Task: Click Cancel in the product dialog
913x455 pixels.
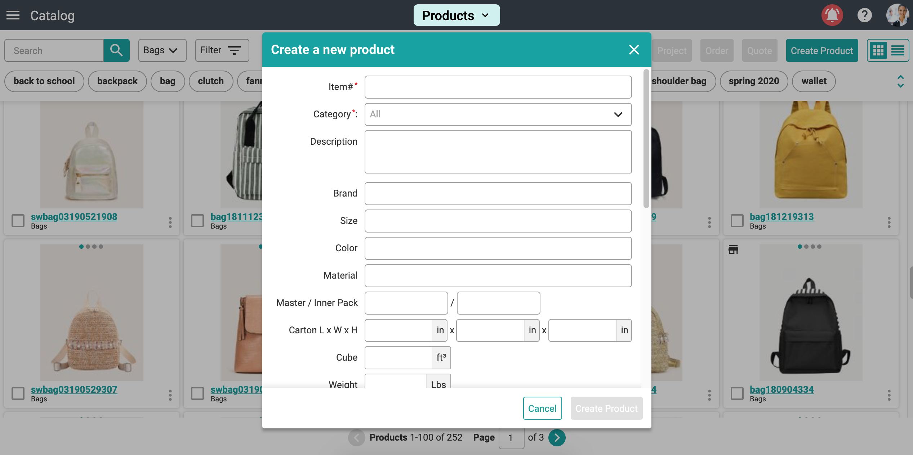Action: (542, 408)
